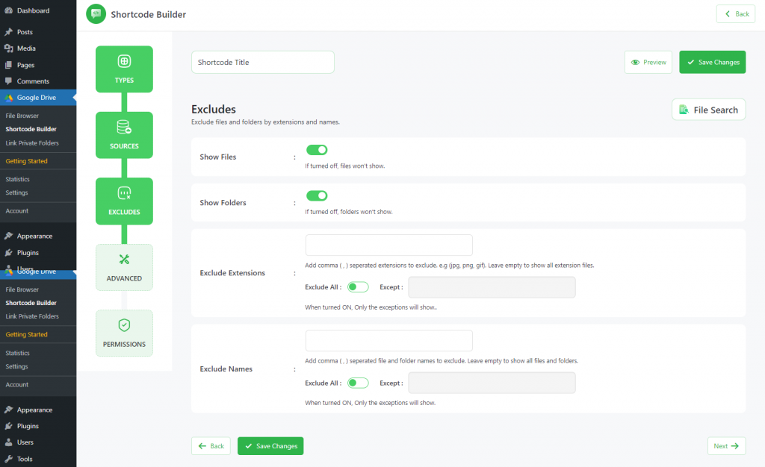Select the Sources database step icon
Screen dimensions: 765x467
point(125,127)
